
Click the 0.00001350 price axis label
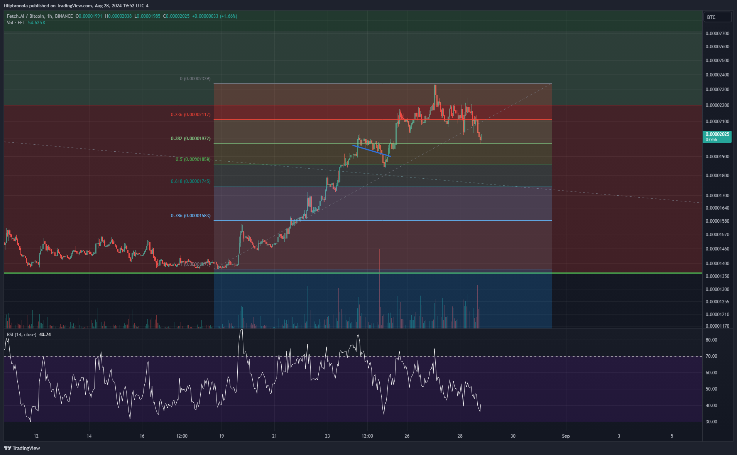(x=717, y=276)
